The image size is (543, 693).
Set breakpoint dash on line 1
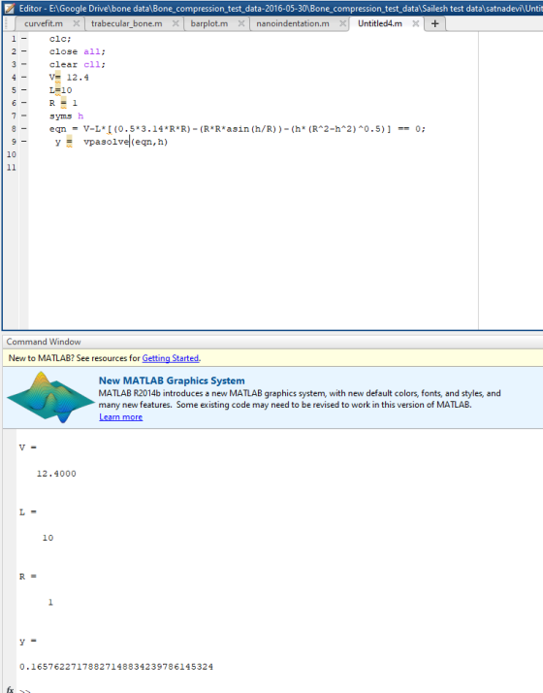coord(24,39)
